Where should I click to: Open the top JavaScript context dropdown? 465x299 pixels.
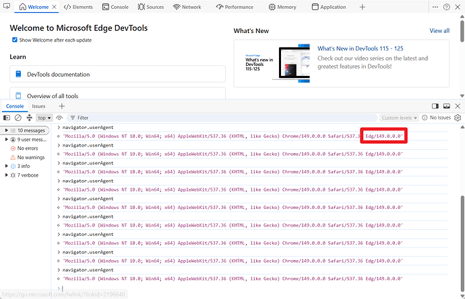coord(44,118)
